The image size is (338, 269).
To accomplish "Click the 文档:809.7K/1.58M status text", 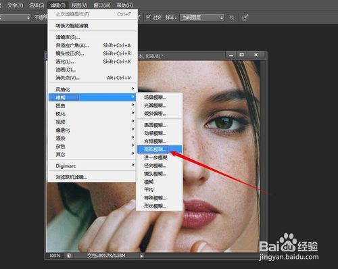I will click(106, 255).
